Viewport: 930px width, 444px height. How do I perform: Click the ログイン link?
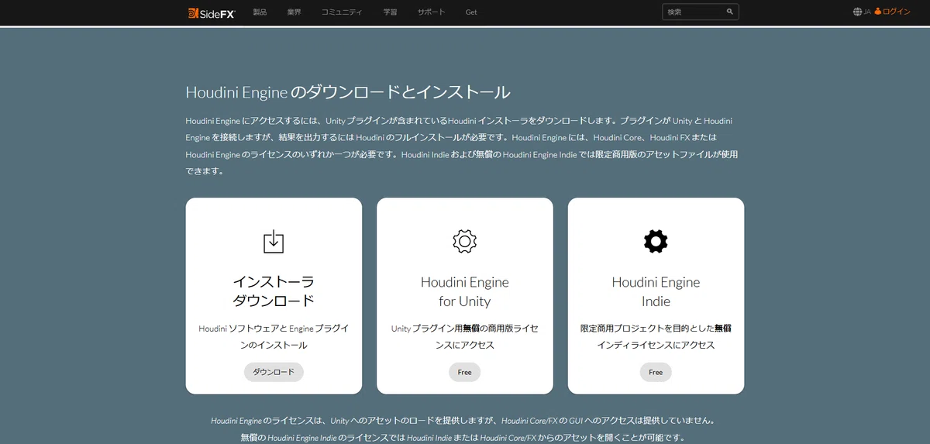coord(897,12)
